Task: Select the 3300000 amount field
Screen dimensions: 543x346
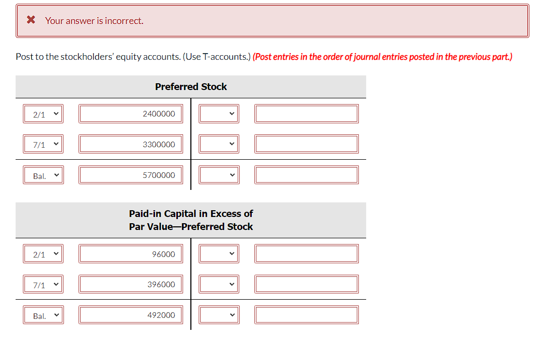Action: [x=131, y=144]
